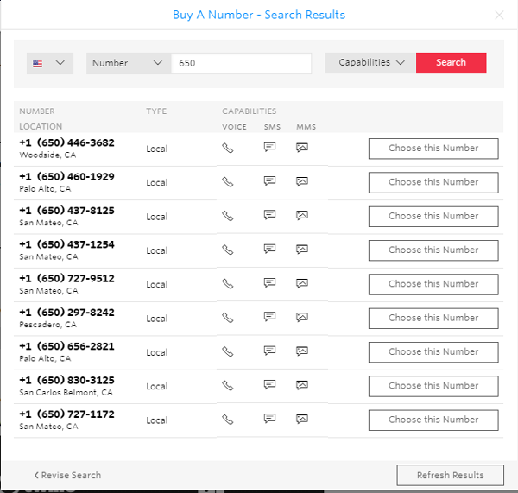The width and height of the screenshot is (518, 493).
Task: Click SMS icon for (650) 727-9512
Action: [269, 283]
